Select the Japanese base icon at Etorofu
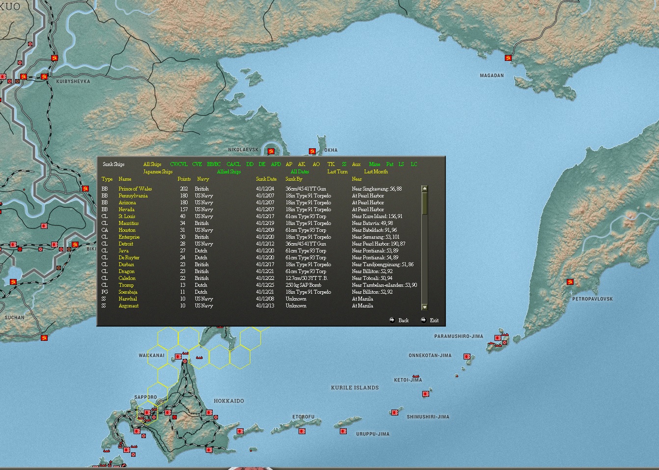This screenshot has height=470, width=659. tap(302, 431)
